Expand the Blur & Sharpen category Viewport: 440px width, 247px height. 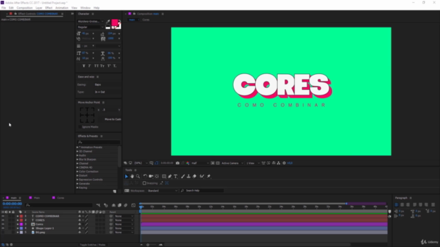coord(78,159)
